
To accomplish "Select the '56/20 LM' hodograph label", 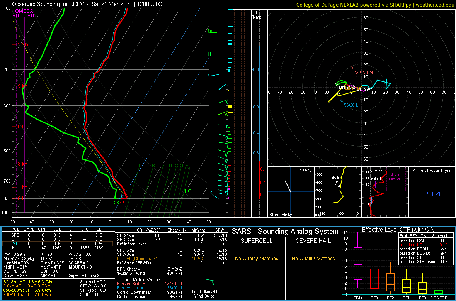I will [353, 105].
